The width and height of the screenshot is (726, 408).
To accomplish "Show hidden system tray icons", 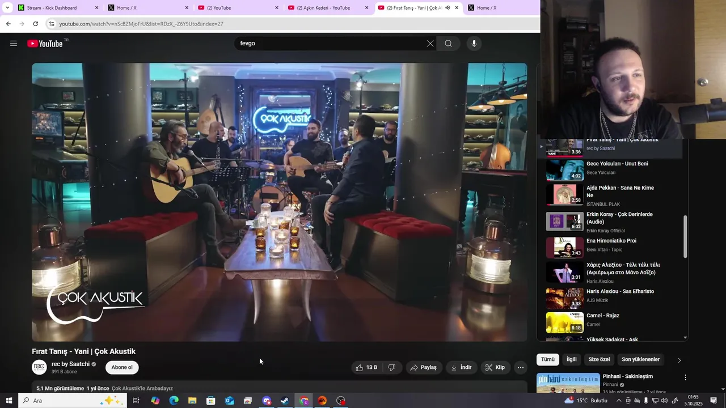I will [619, 401].
